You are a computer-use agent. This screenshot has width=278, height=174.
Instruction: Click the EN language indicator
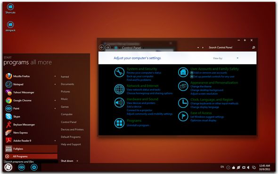pyautogui.click(x=222, y=167)
